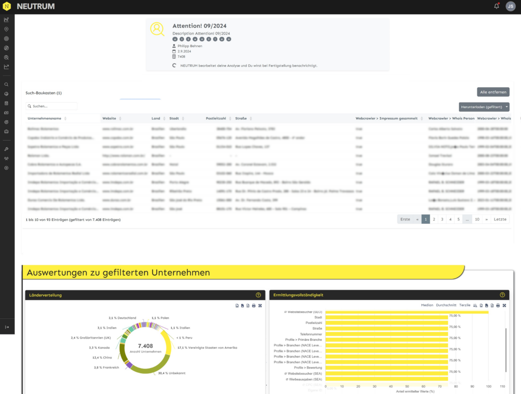Open the Herunterladen (gefiltert) dropdown arrow
Image resolution: width=521 pixels, height=394 pixels.
(x=507, y=107)
